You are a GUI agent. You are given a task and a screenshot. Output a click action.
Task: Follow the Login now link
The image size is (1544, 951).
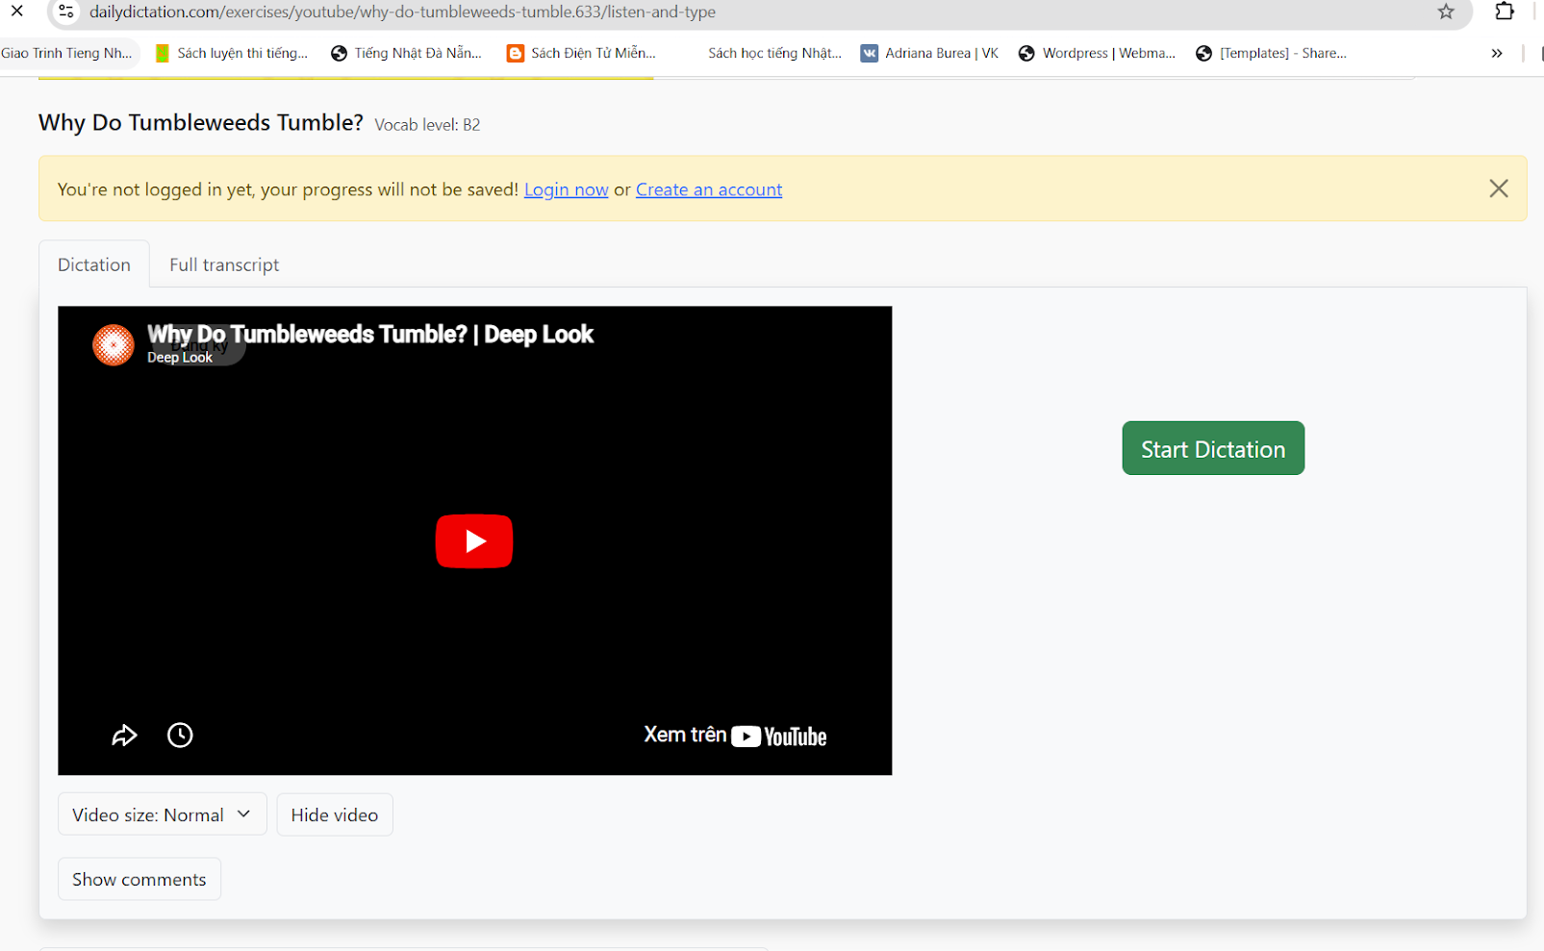pos(566,189)
